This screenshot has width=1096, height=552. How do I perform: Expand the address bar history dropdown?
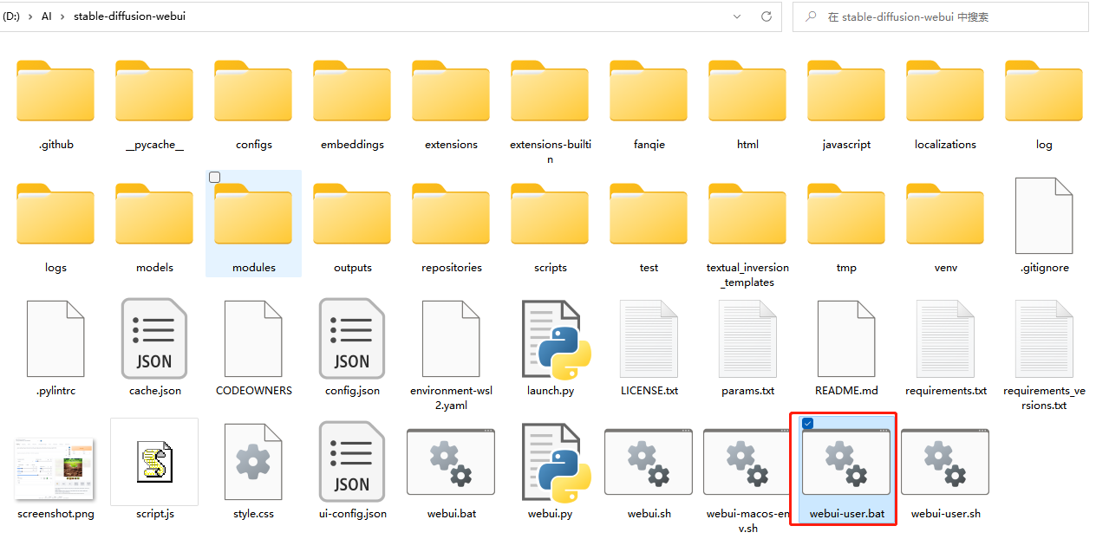click(737, 16)
